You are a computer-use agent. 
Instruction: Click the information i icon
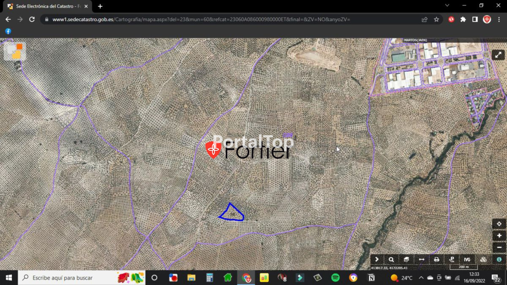(499, 260)
